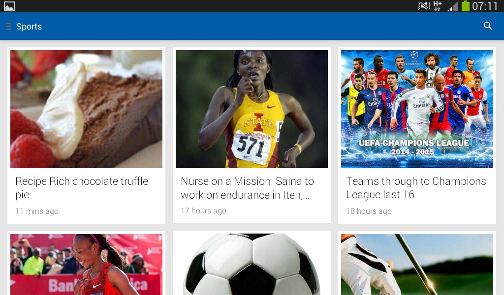Tap the search magnifier icon
504x295 pixels.
488,26
